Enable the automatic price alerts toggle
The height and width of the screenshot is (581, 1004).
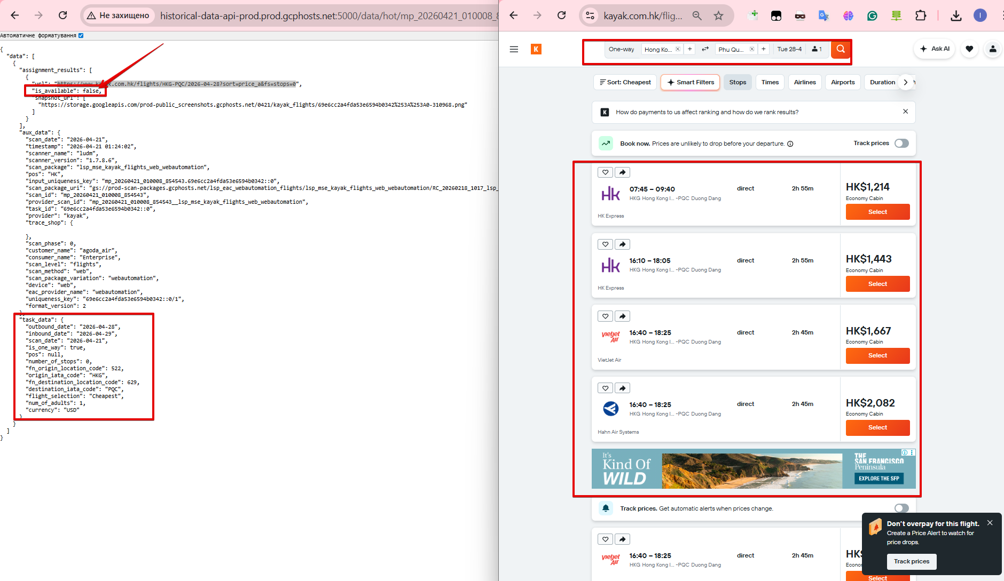[901, 508]
